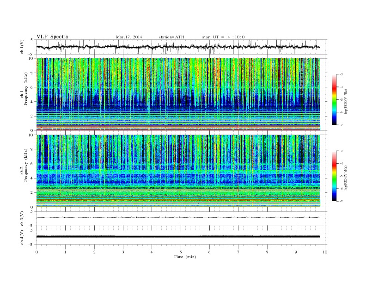Screen dimensions: 366x283
Task: Click inside the ch.1 spectrogram plot
Action: point(178,94)
